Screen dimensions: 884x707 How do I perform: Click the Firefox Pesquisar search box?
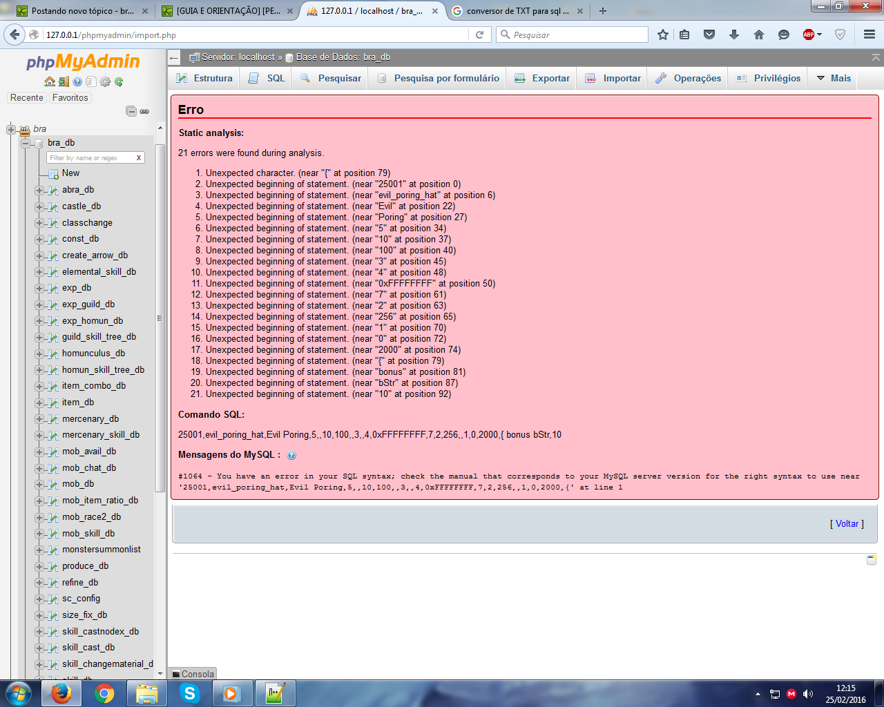572,35
